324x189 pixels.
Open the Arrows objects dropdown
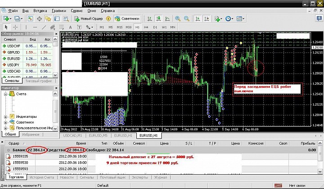tap(90, 27)
